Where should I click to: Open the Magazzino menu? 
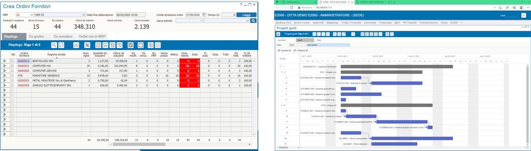[x=332, y=23]
